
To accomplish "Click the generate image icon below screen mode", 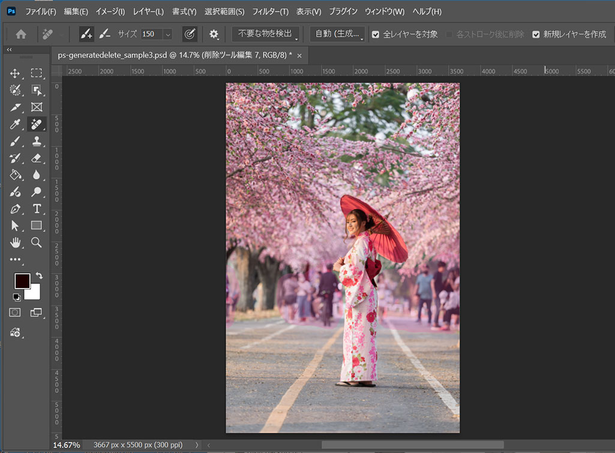I will (x=15, y=332).
